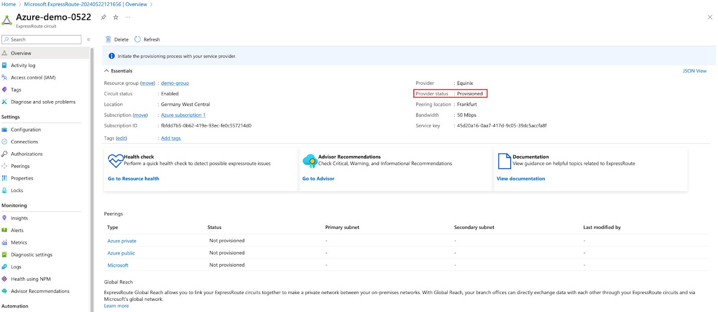Open Microsoft.ExpressRoute deployment Overview breadcrumb
The height and width of the screenshot is (312, 718).
coord(85,4)
